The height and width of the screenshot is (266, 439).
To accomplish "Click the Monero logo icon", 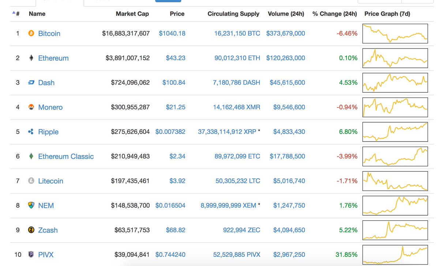I will click(31, 107).
